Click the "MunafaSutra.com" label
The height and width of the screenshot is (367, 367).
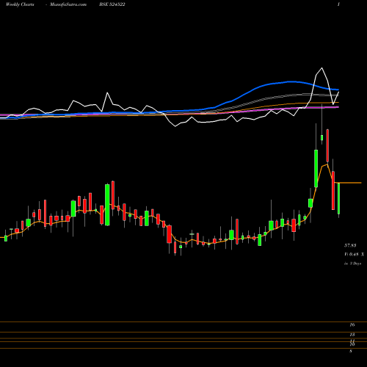[x=68, y=4]
